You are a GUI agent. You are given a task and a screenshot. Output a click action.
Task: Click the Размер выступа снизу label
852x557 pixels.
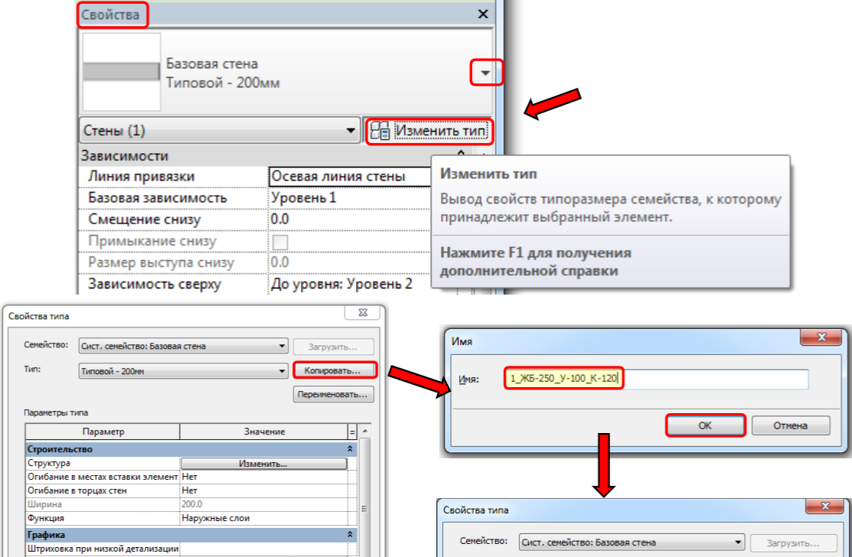click(x=161, y=262)
